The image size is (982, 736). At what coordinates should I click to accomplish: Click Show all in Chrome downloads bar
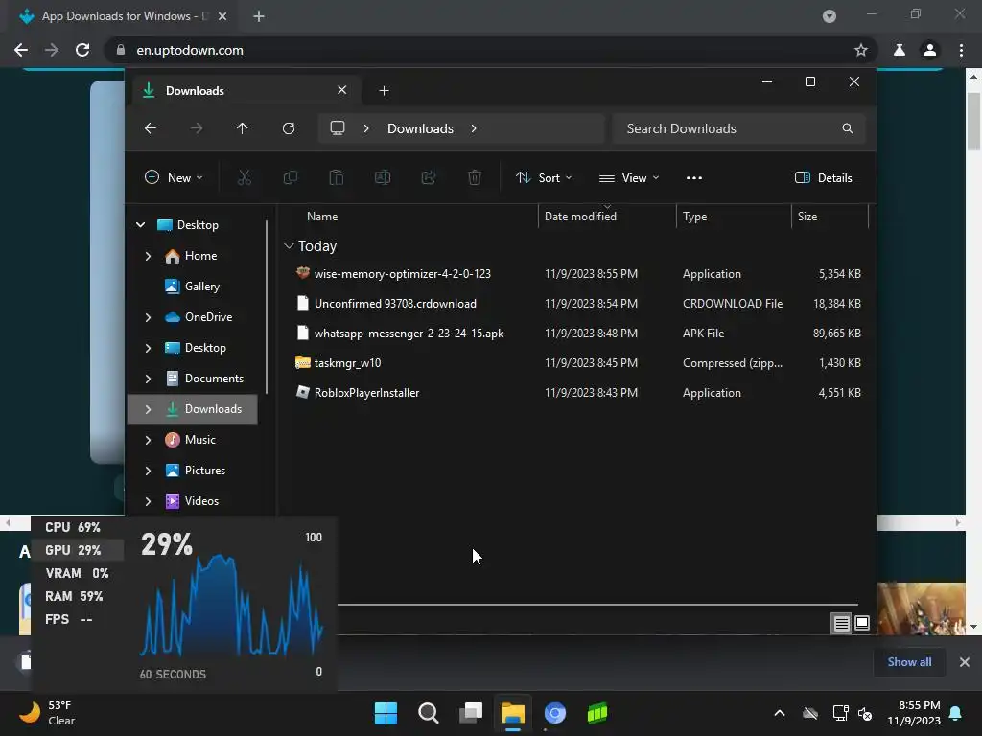909,662
